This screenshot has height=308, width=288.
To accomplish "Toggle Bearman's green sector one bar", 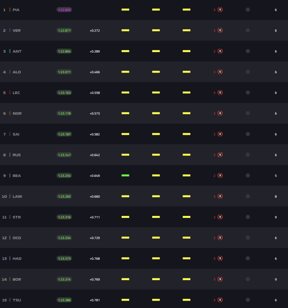I will pyautogui.click(x=125, y=175).
